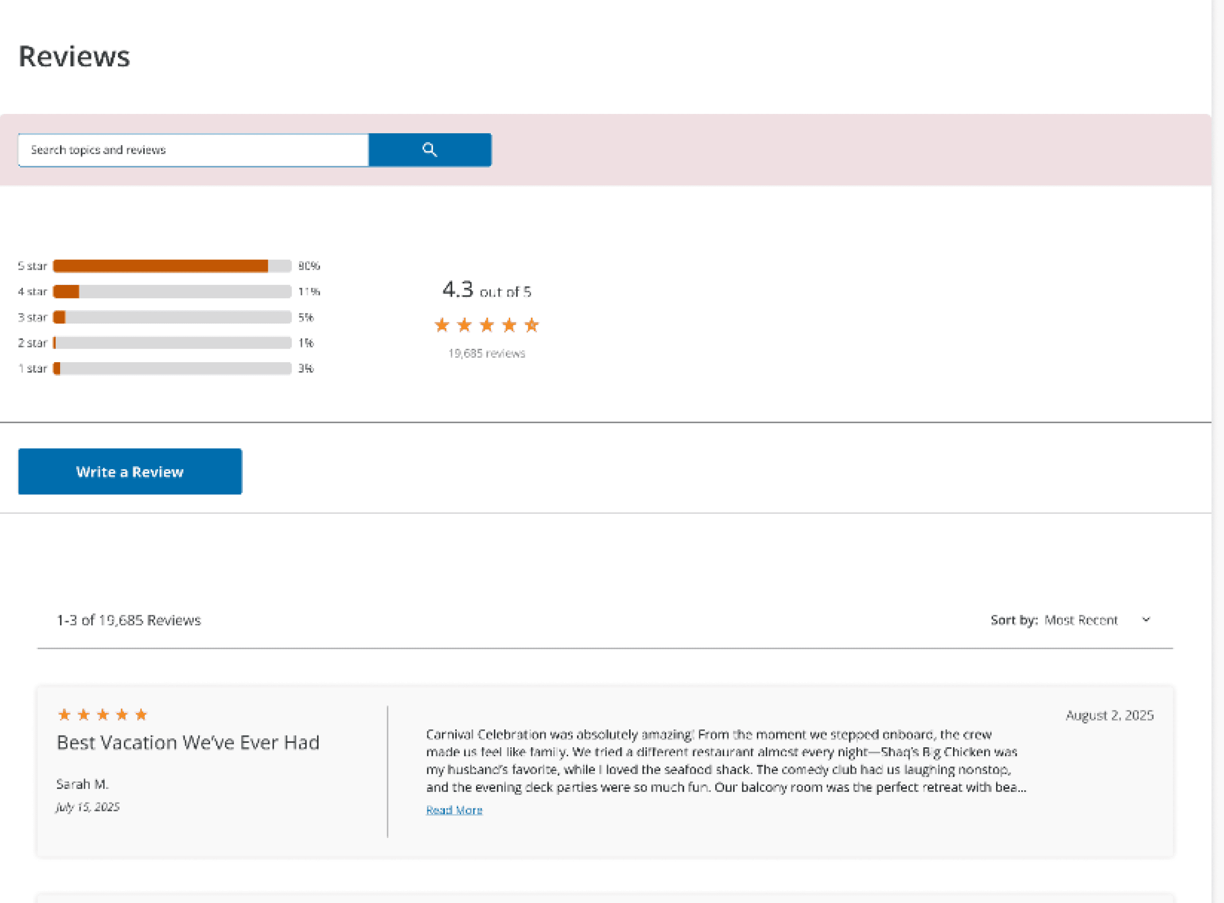Select the 1 star rating bar
The height and width of the screenshot is (903, 1224).
171,369
